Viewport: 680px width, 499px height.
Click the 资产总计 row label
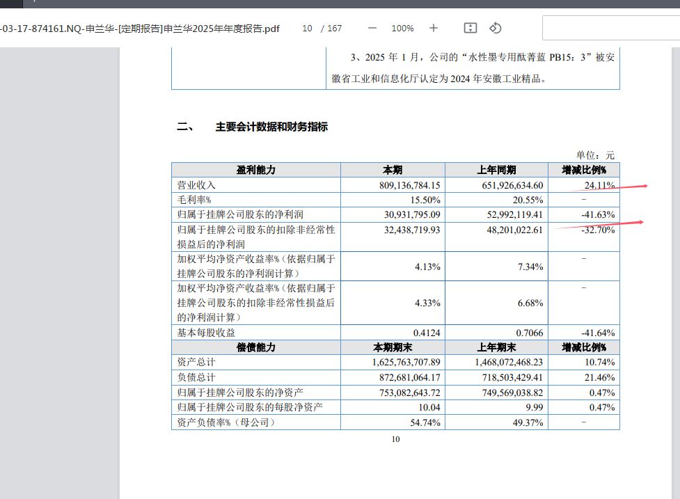click(x=196, y=362)
